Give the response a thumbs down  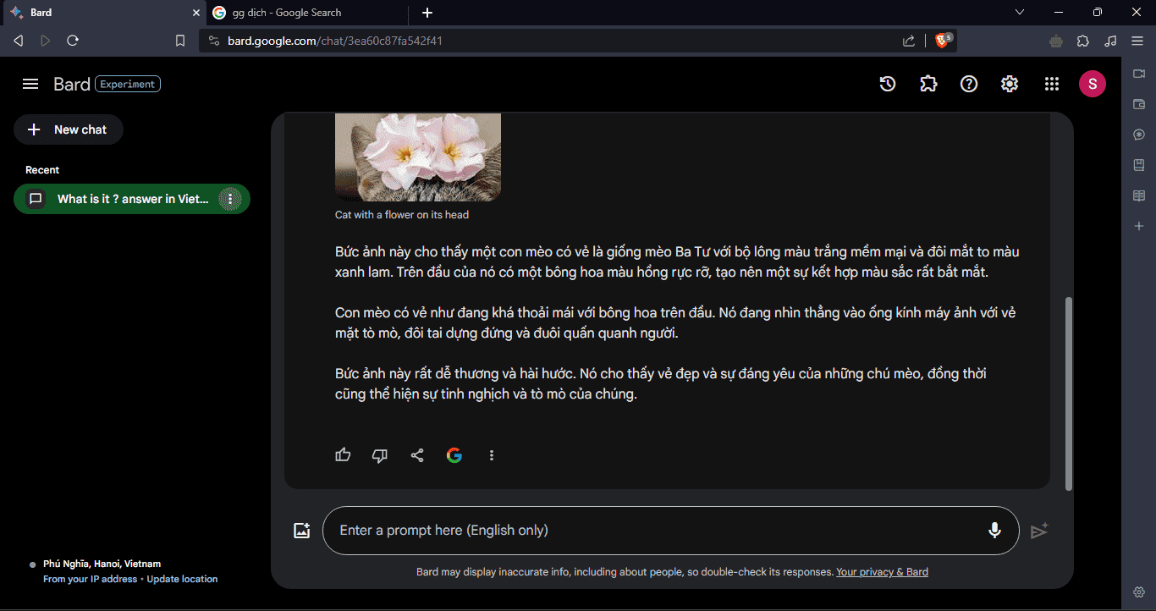point(380,455)
